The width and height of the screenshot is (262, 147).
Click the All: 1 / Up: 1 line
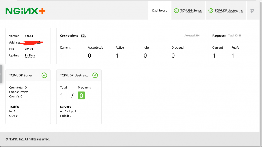pyautogui.click(x=68, y=111)
